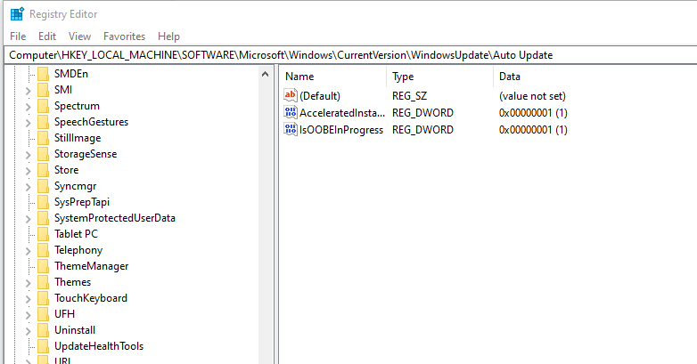Image resolution: width=697 pixels, height=364 pixels.
Task: Expand the Uninstall key
Action: 28,331
